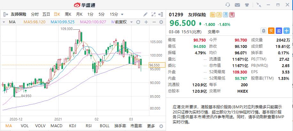Select 市盈率 PE indicator
This screenshot has width=293, height=131.
(136, 126)
